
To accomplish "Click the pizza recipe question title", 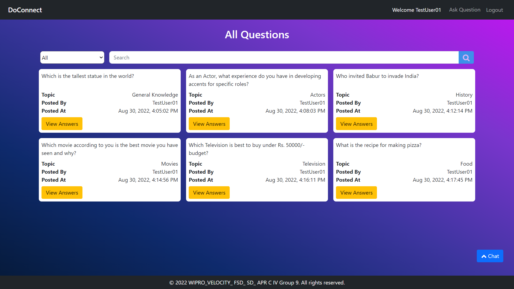I will (x=379, y=145).
